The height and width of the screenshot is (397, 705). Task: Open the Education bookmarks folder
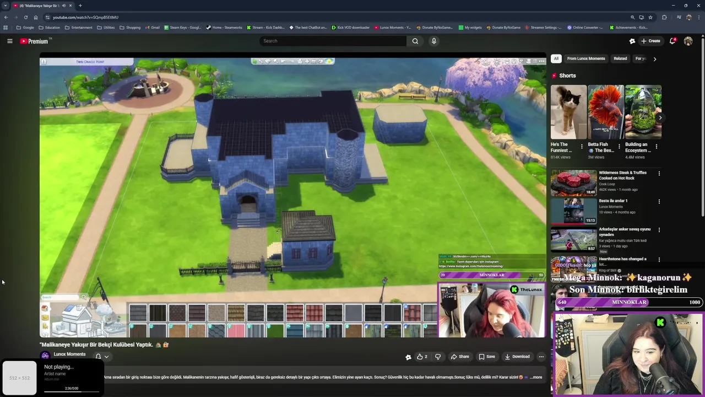point(50,28)
